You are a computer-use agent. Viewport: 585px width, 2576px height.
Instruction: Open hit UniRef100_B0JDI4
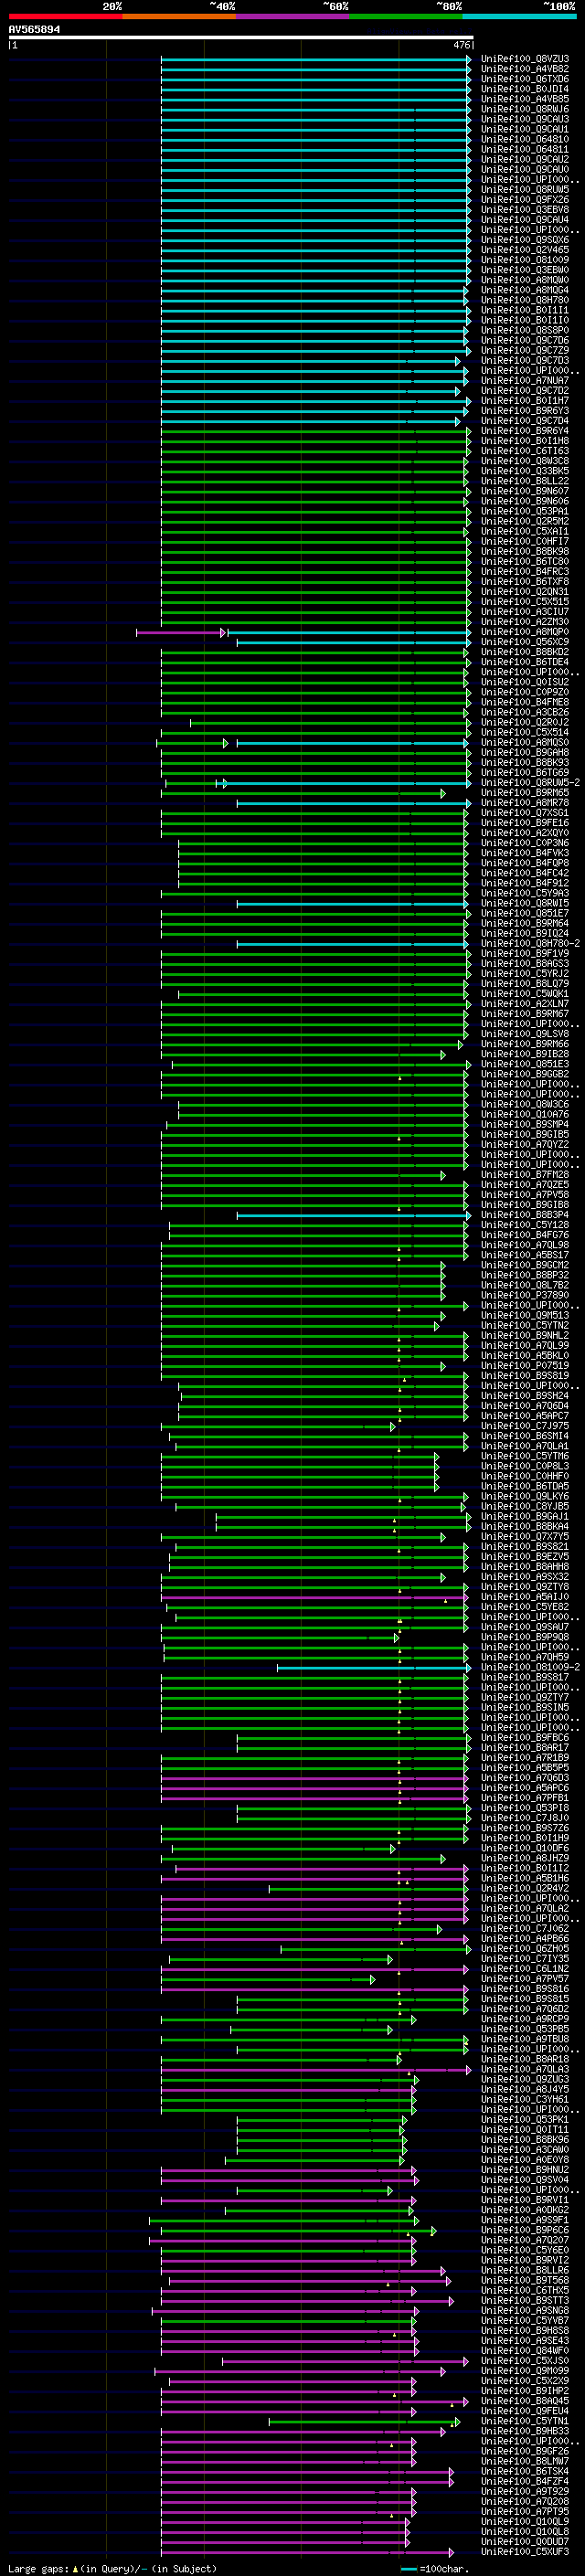point(525,89)
